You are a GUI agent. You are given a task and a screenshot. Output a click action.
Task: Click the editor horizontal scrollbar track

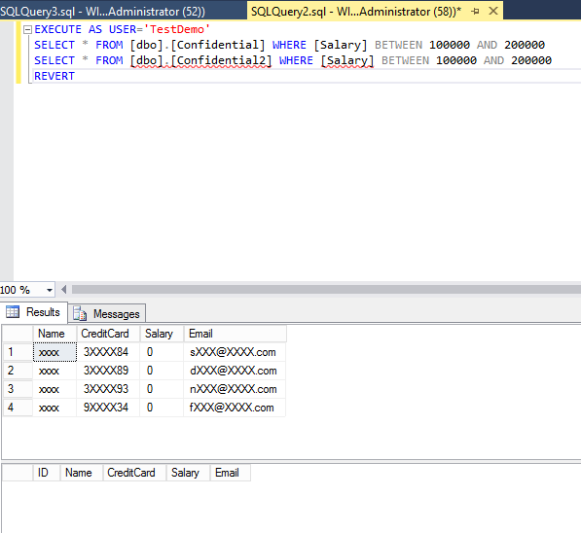pyautogui.click(x=326, y=290)
